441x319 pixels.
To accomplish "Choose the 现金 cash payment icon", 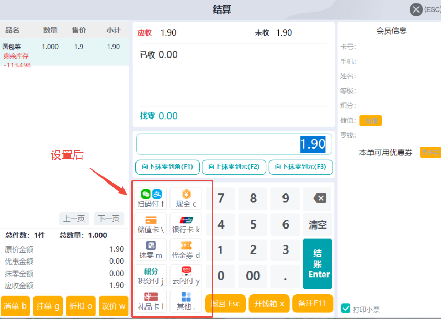I will tap(186, 198).
